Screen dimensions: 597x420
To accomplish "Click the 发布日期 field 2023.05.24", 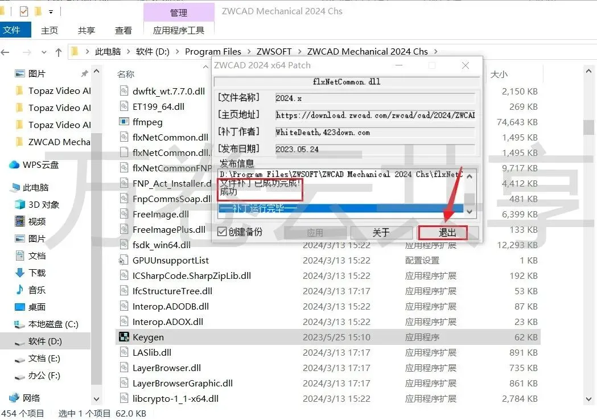I will [375, 149].
